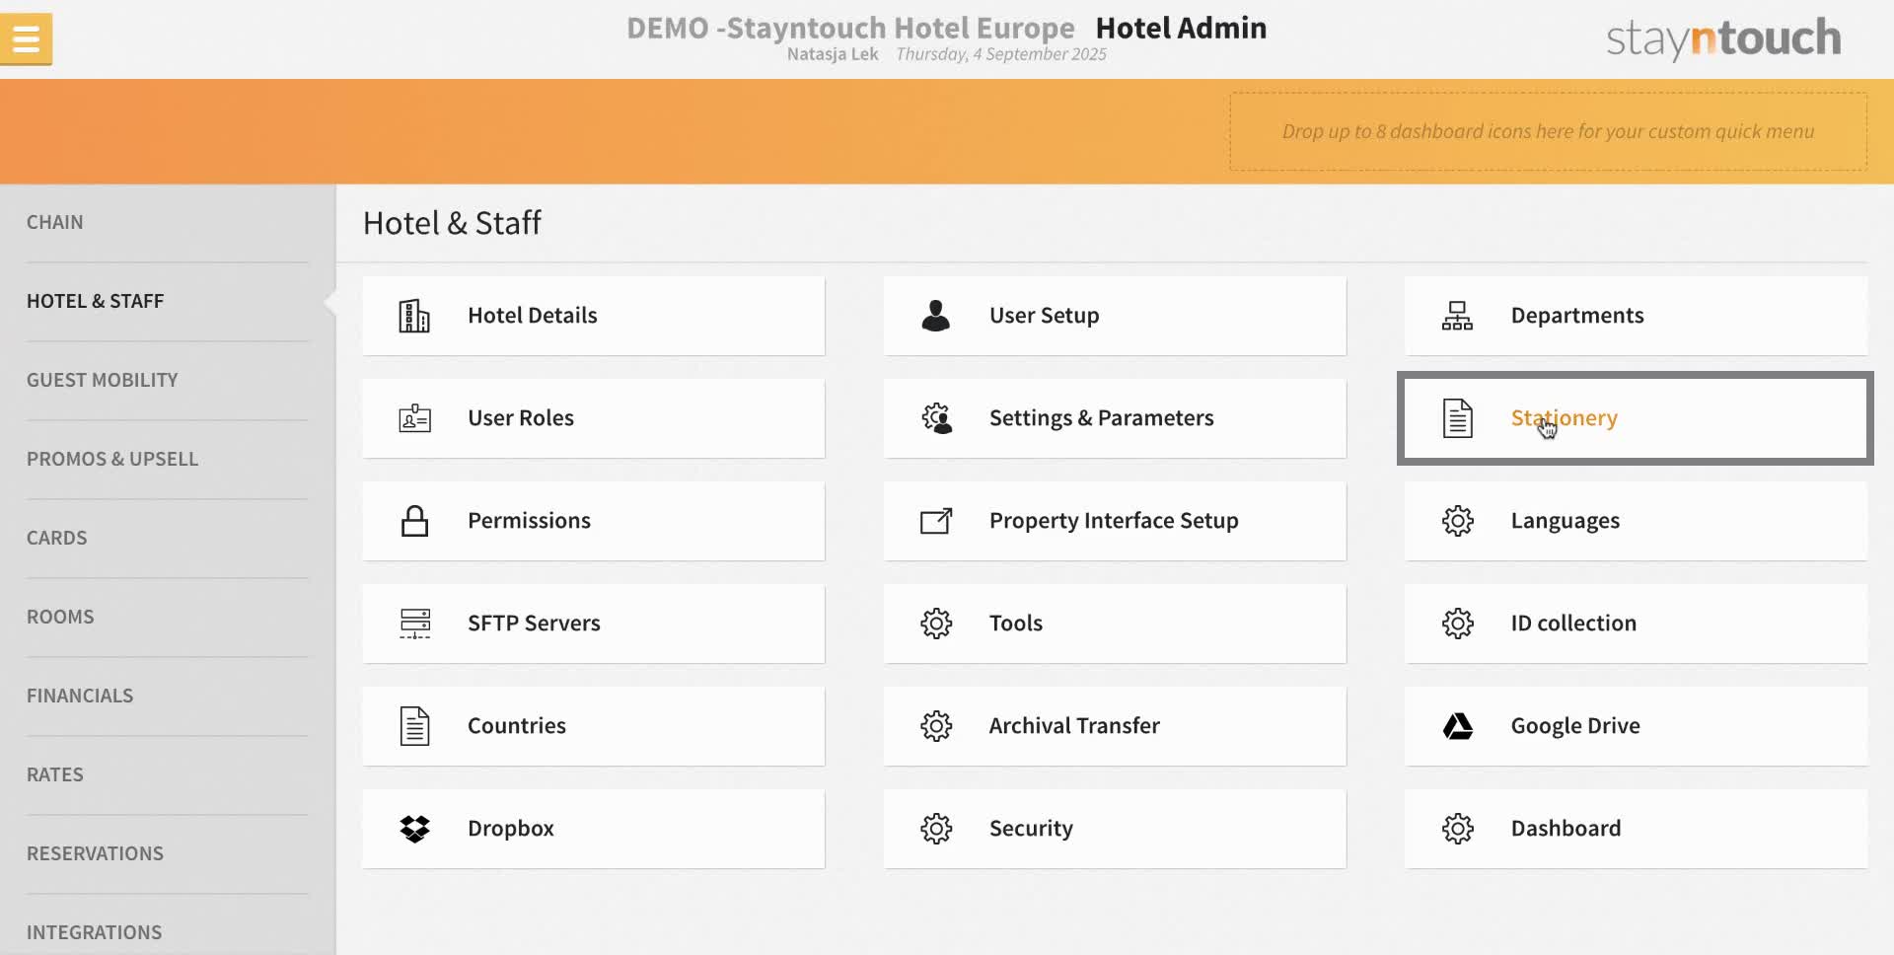Open the Languages label
1894x955 pixels.
(x=1566, y=521)
